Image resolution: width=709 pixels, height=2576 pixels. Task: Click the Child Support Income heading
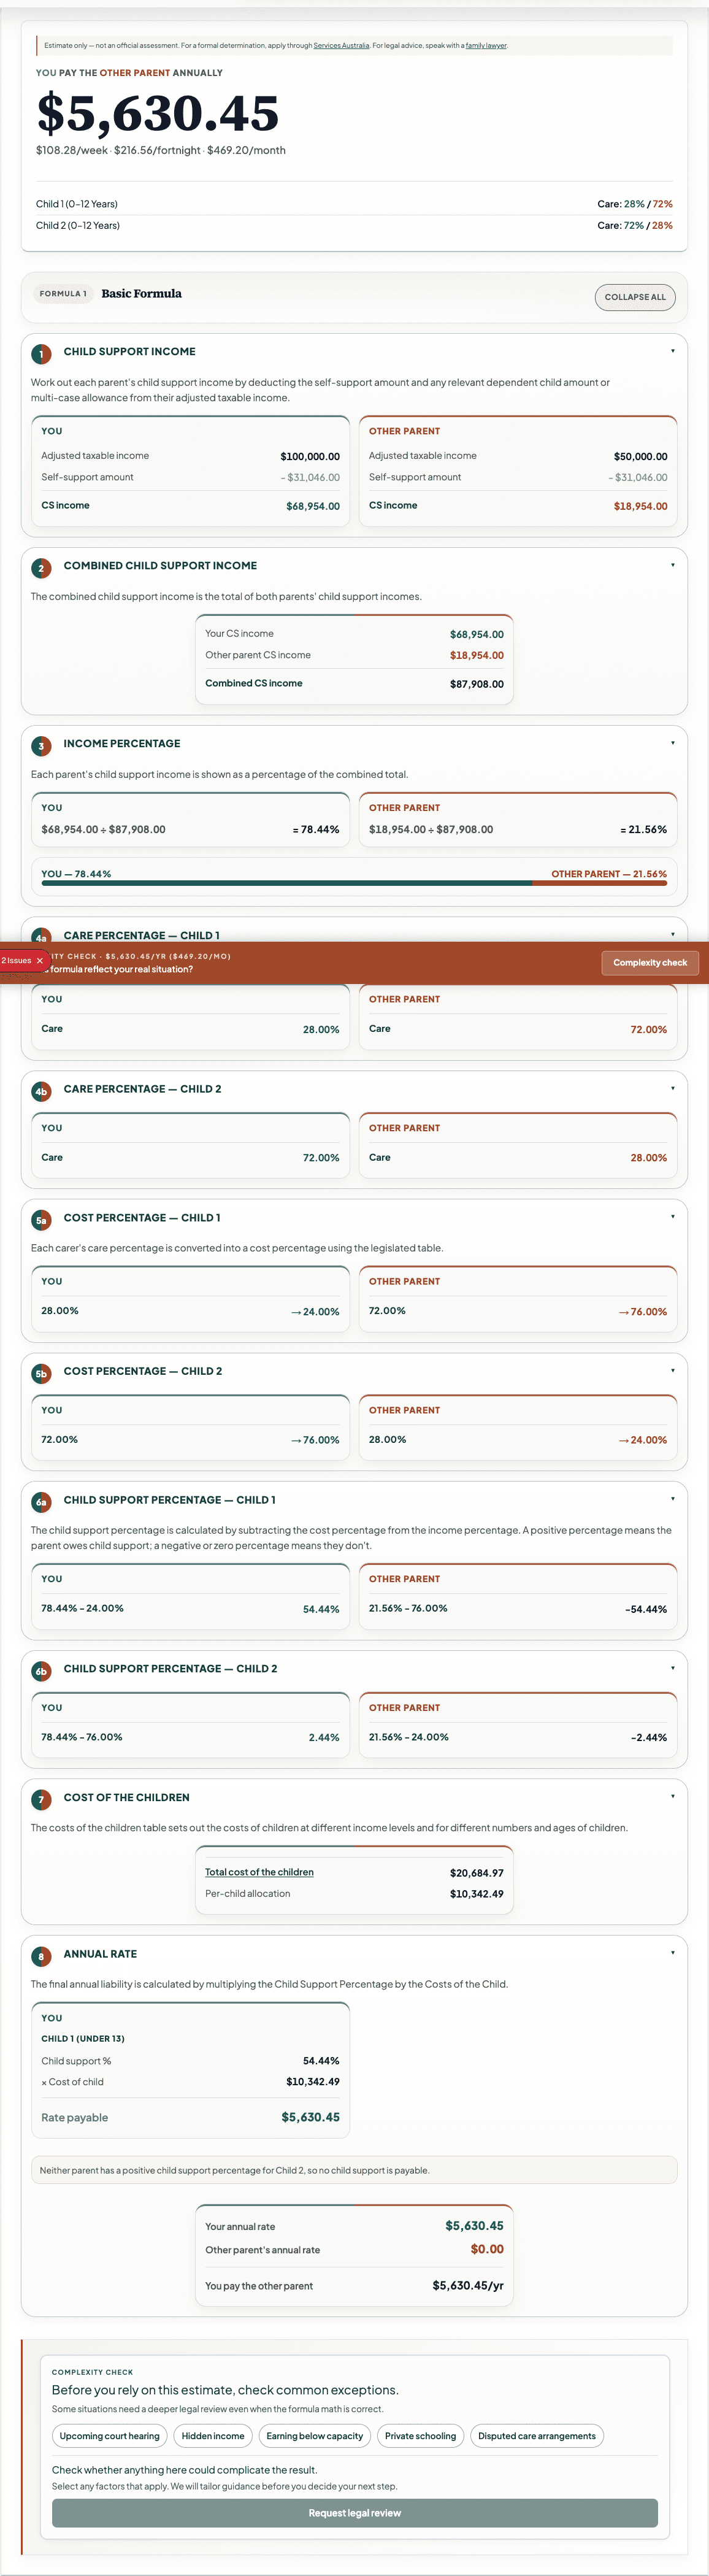(x=130, y=352)
